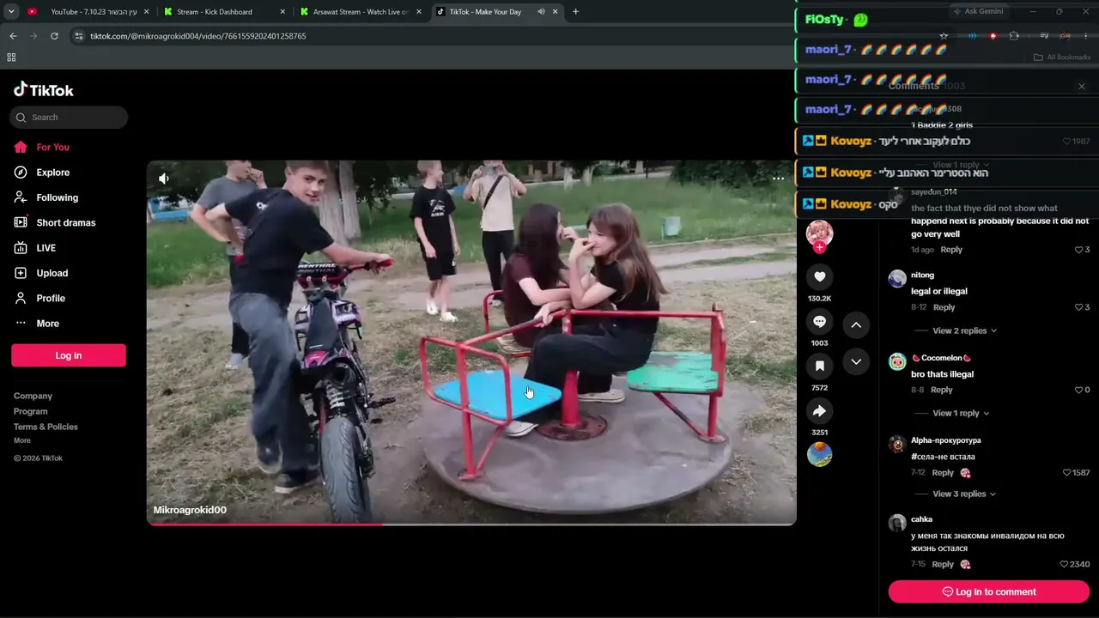
Task: Open the Following feed
Action: [57, 197]
